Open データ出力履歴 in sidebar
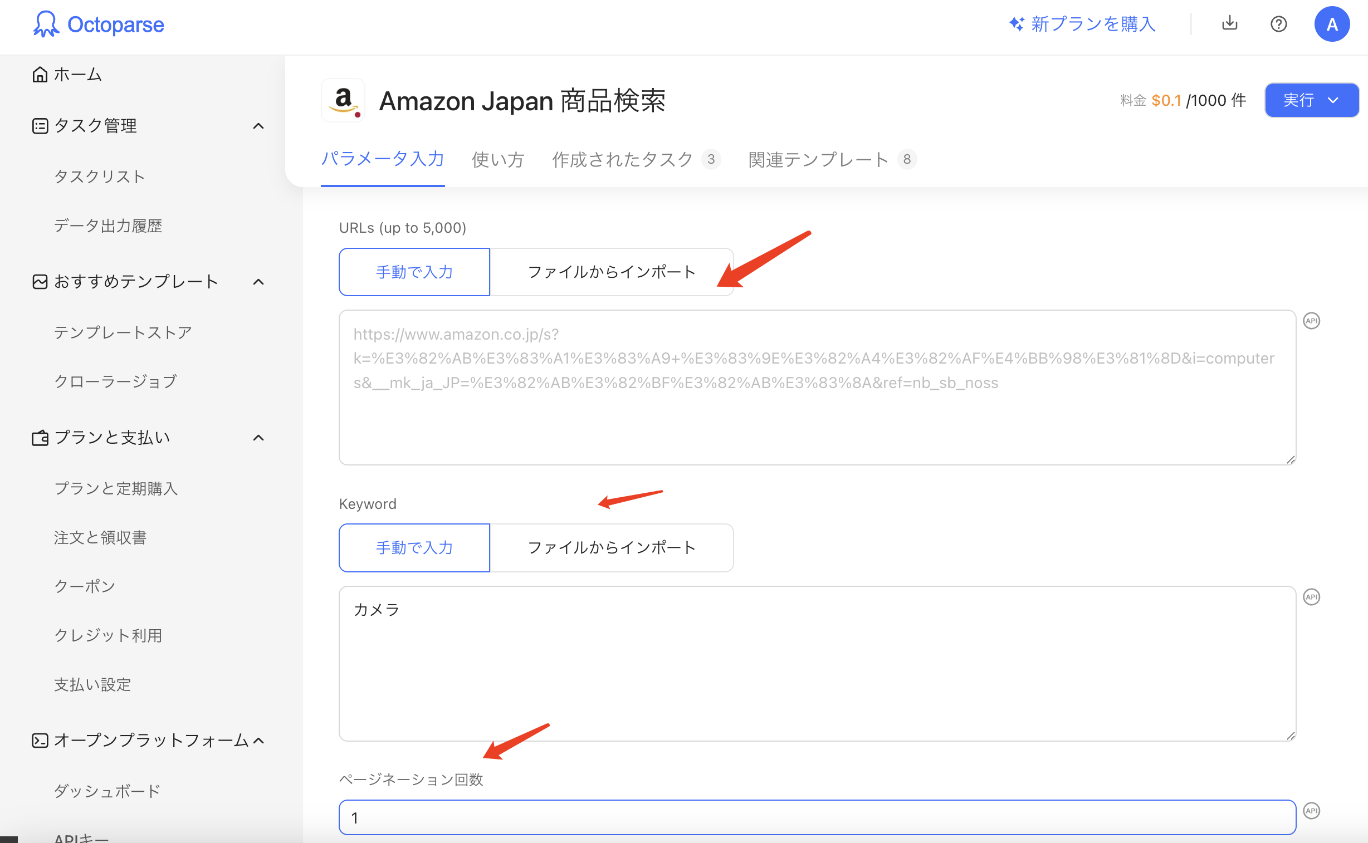This screenshot has width=1368, height=843. point(108,226)
